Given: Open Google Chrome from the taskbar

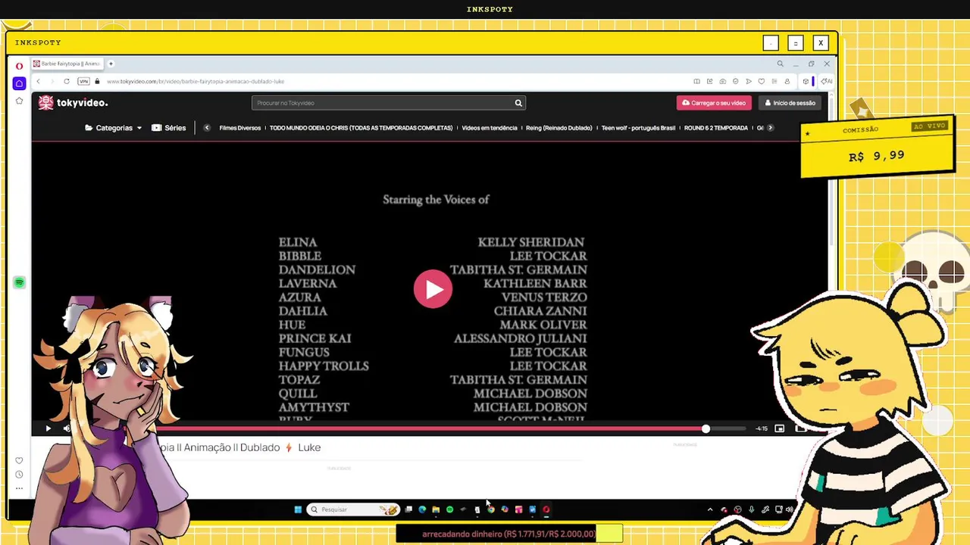Looking at the screenshot, I should [x=491, y=509].
